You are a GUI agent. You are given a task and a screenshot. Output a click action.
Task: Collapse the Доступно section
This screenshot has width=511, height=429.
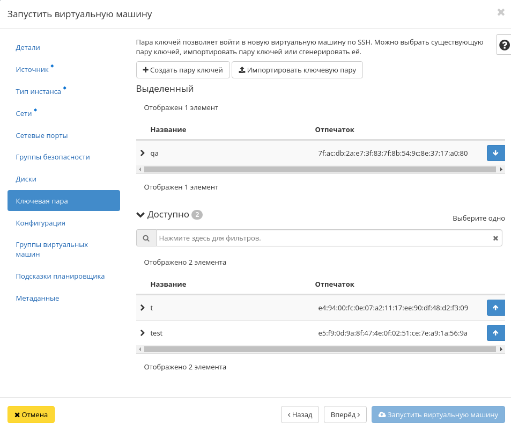pos(141,215)
